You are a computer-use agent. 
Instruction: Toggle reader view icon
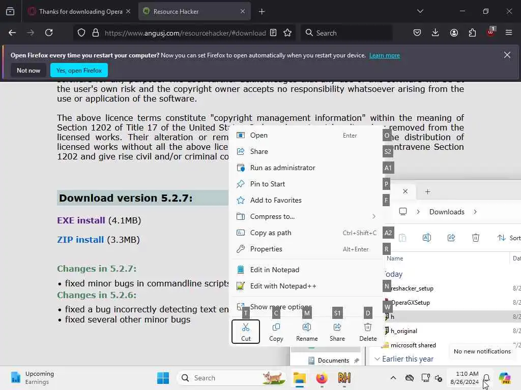(273, 33)
